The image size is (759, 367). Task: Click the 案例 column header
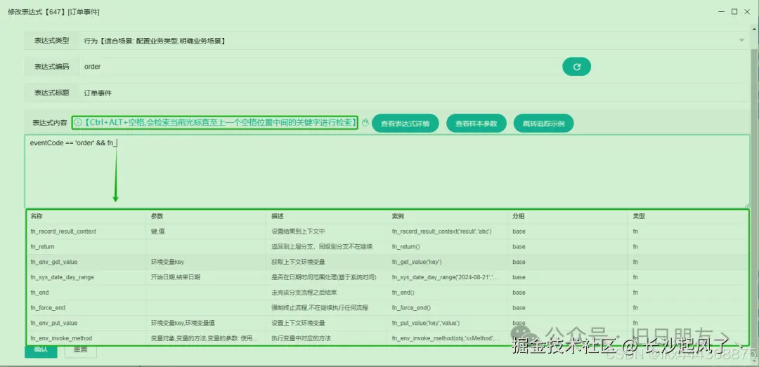coord(398,216)
